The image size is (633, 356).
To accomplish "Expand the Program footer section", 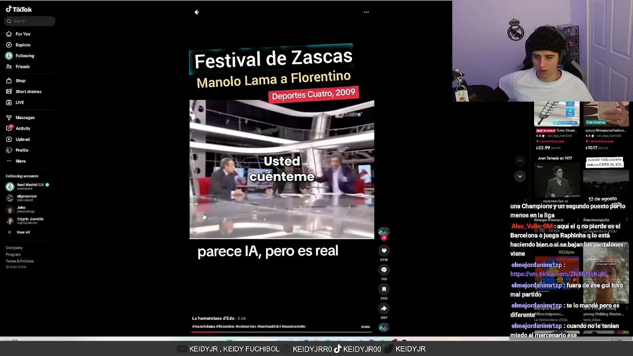I will coord(13,255).
